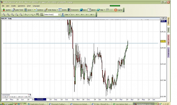177x105 pixels.
Task: Close the OHLC info box with red x
Action: (x=28, y=95)
